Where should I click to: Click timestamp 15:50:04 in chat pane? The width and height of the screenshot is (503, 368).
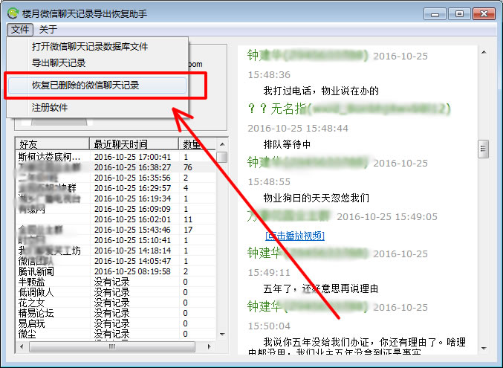point(269,326)
